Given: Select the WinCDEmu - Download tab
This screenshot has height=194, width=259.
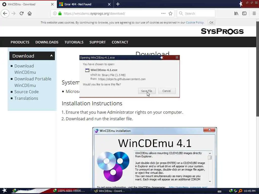Looking at the screenshot, I should pos(28,4).
